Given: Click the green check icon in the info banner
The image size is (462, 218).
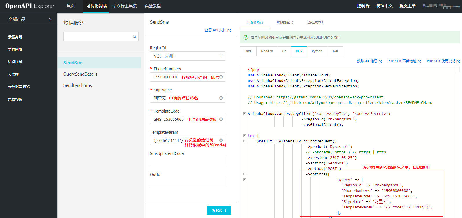Looking at the screenshot, I should (246, 37).
